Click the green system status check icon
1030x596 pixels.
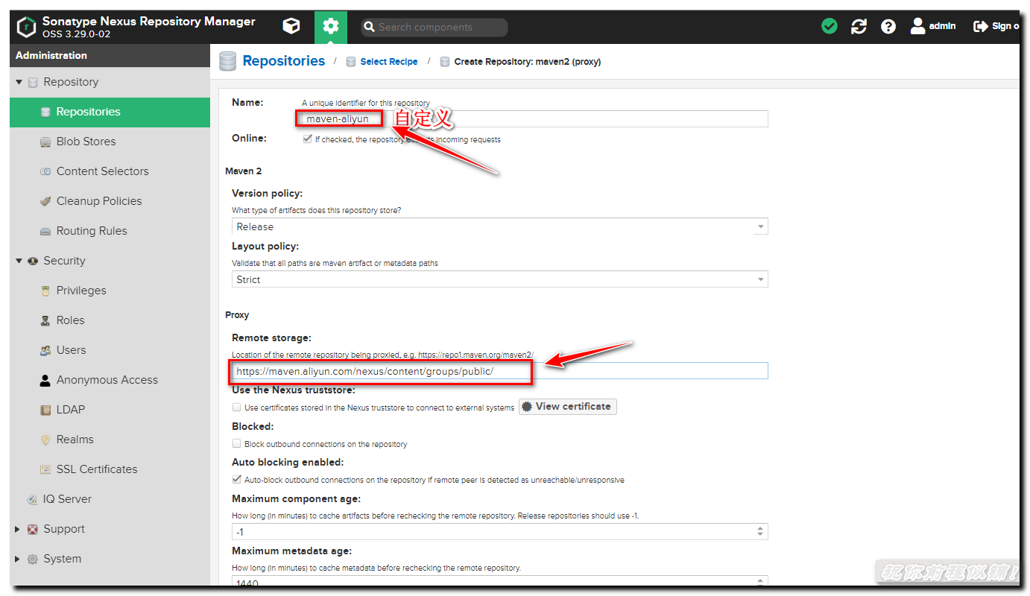[830, 27]
